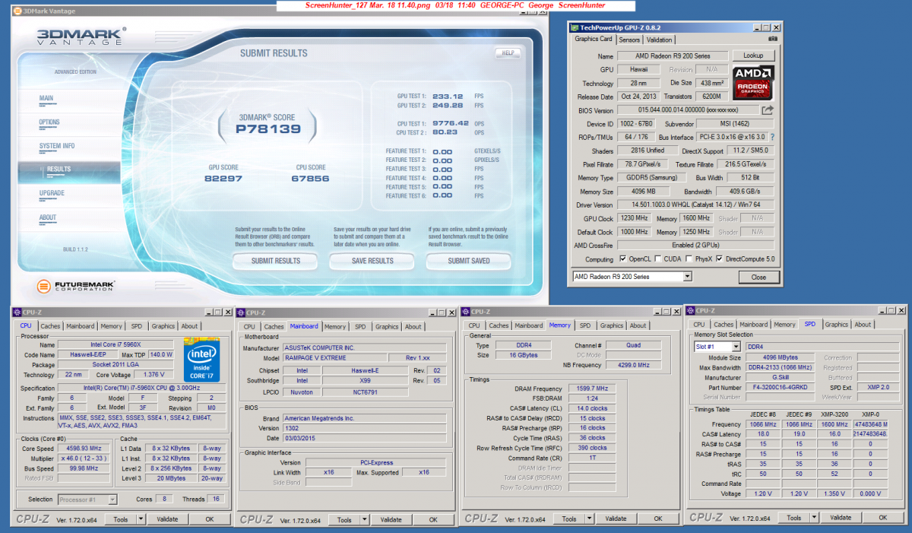Expand the Tools arrow in the CPU-Z Memory window

click(589, 519)
